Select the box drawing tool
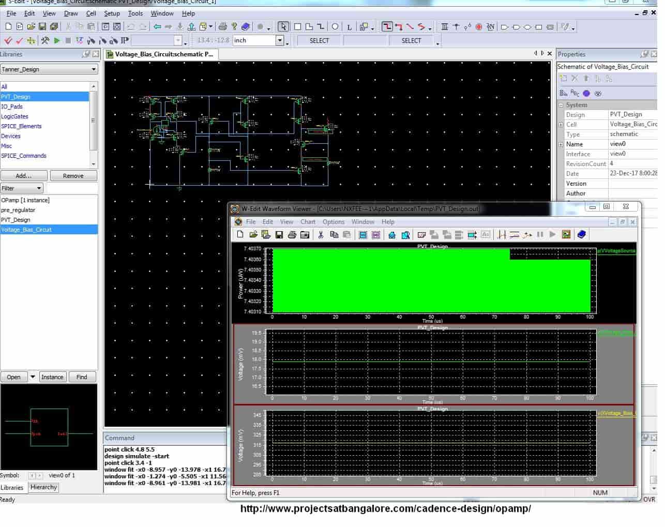Viewport: 665px width, 527px height. click(x=298, y=26)
